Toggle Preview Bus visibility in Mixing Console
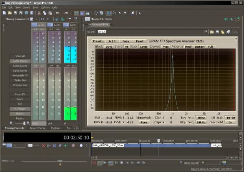 pos(20,85)
